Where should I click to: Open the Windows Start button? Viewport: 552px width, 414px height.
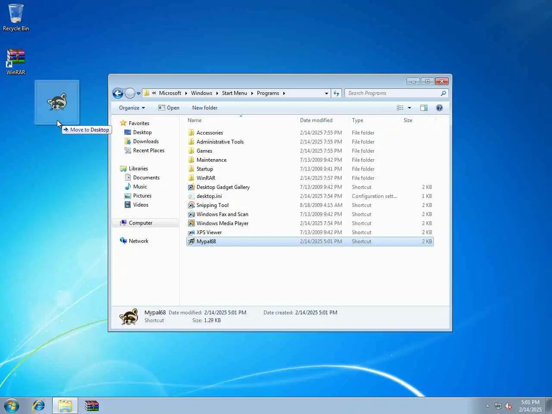[12, 405]
